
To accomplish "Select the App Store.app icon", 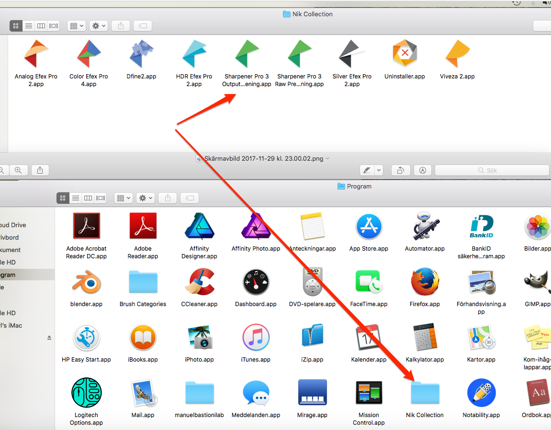I will [369, 226].
